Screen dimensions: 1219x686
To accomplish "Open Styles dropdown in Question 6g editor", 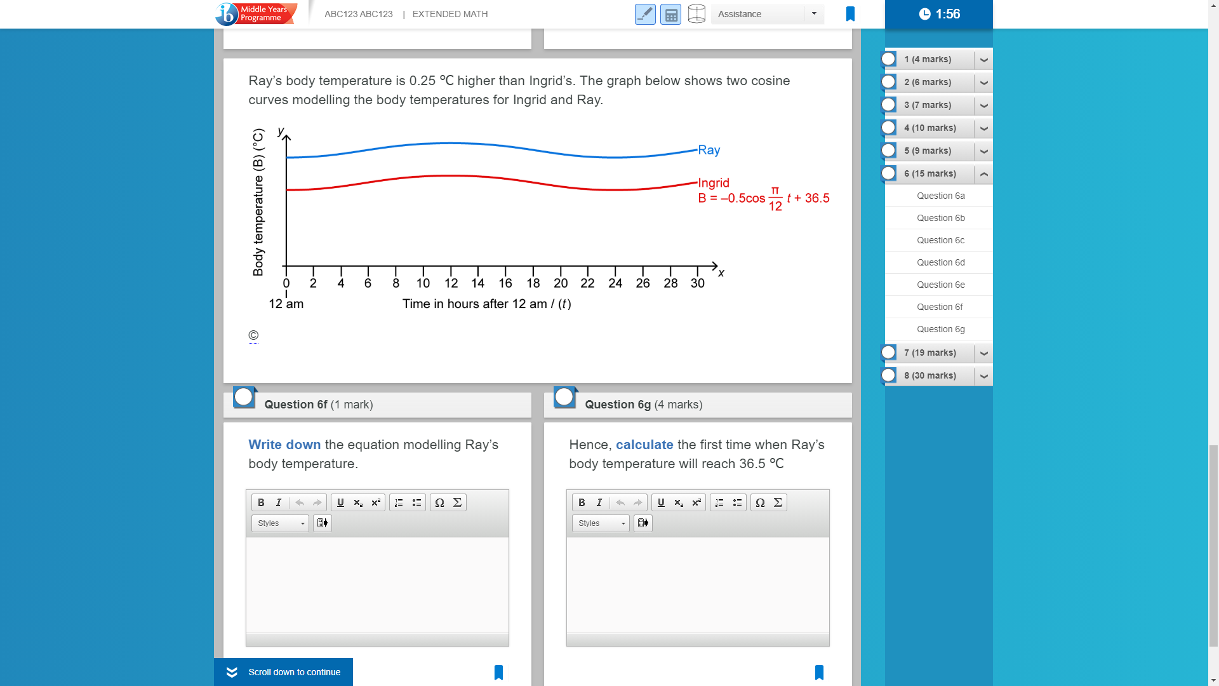I will (601, 523).
